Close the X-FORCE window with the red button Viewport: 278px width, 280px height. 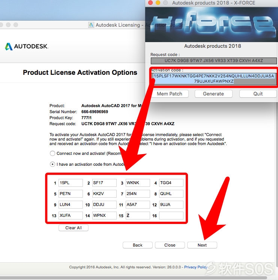tap(150, 3)
